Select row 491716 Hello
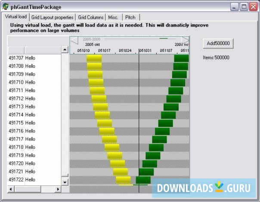Screen dimensions: 260x202 34,131
